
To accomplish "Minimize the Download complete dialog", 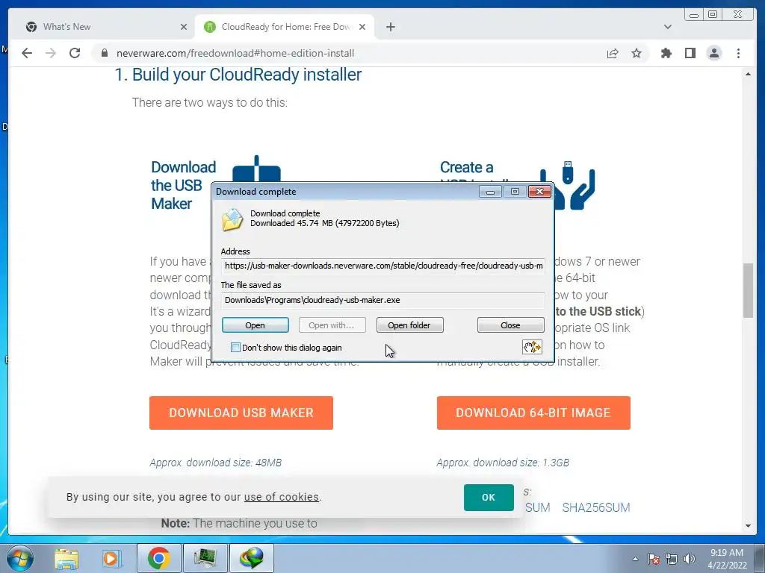I will click(x=490, y=192).
